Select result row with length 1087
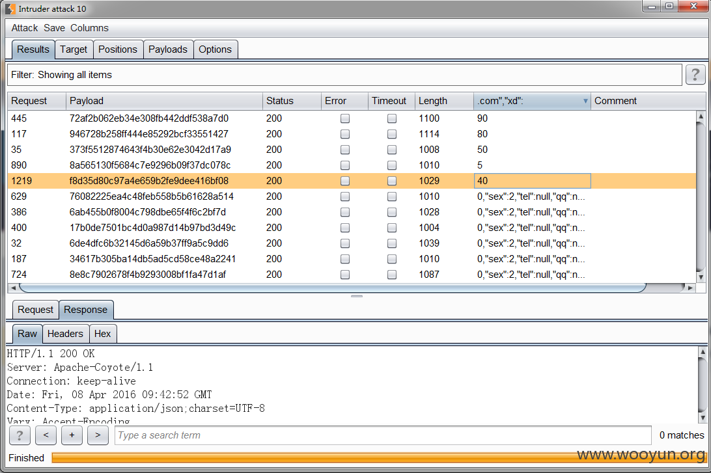Screen dimensions: 711x473 [352, 275]
